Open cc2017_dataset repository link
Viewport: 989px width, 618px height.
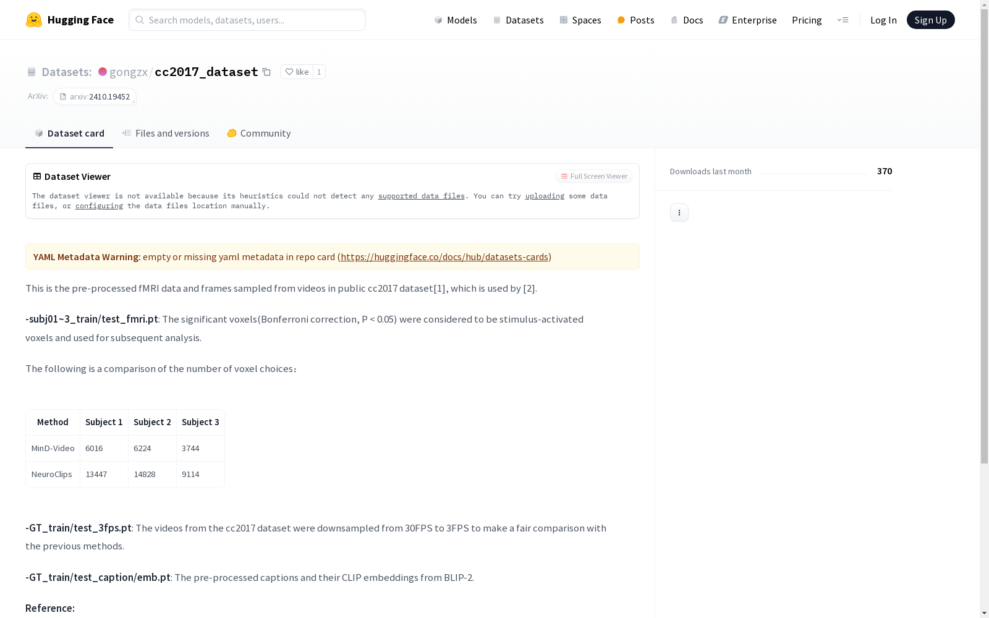(206, 72)
